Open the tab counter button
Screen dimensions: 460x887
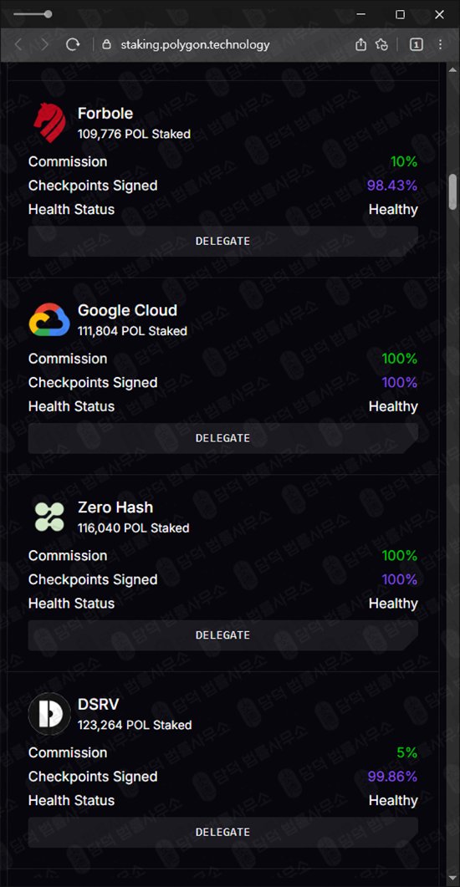click(x=416, y=44)
